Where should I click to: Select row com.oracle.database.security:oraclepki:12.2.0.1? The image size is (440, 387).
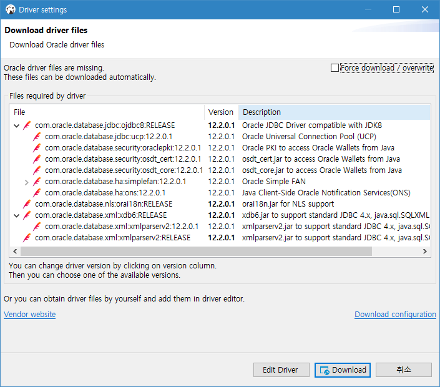coord(220,147)
